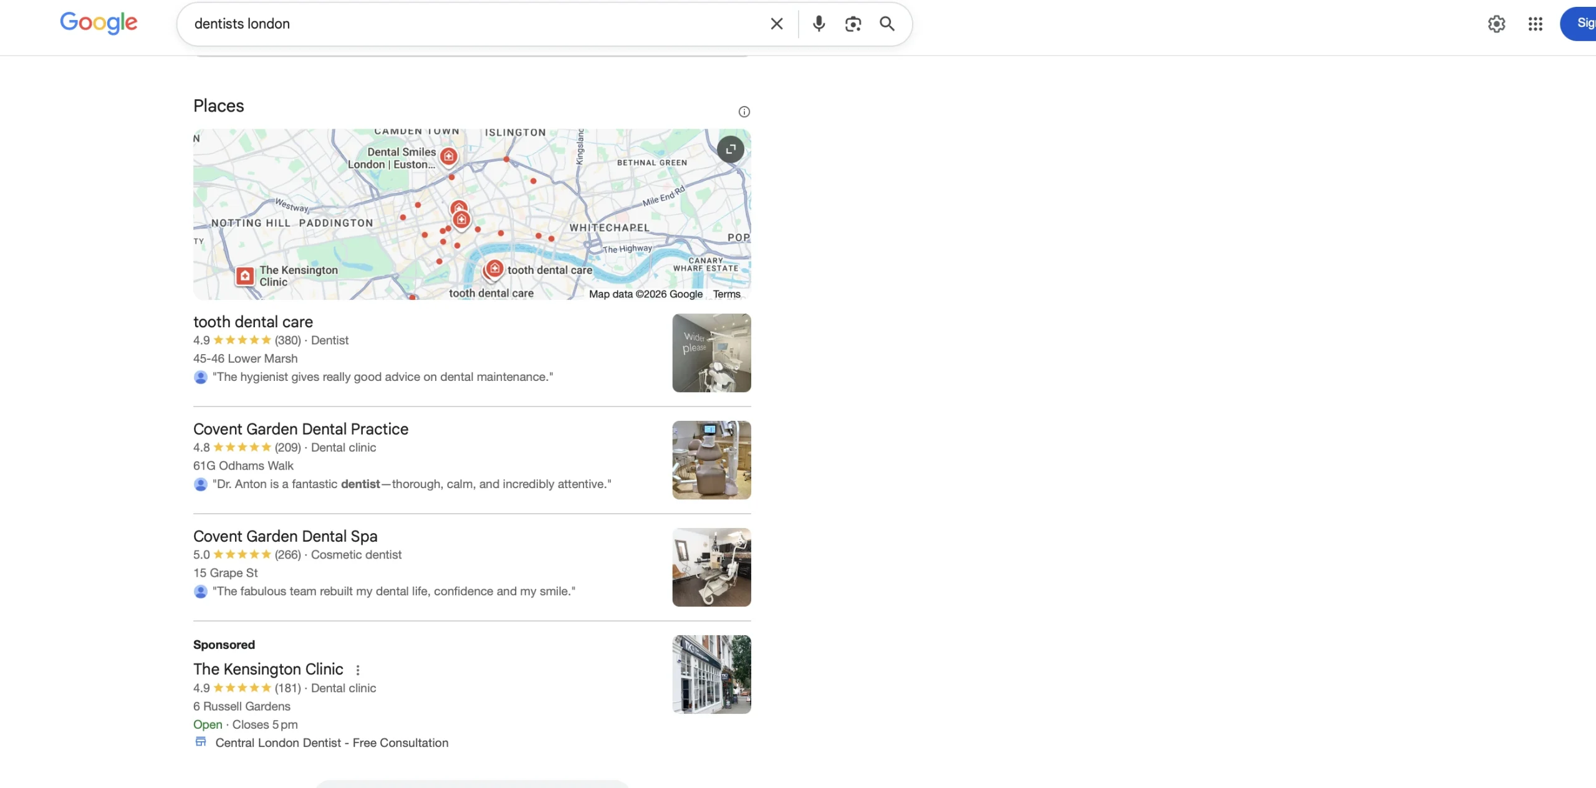Click the PADDINGTON label on the map
The height and width of the screenshot is (788, 1596).
(335, 223)
